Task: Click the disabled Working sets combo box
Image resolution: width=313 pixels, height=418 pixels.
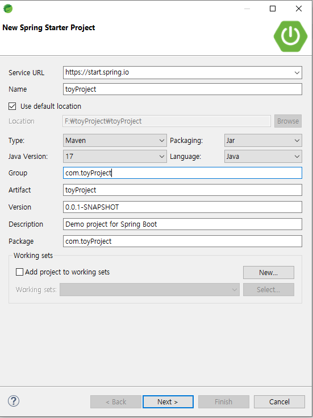Action: point(149,290)
